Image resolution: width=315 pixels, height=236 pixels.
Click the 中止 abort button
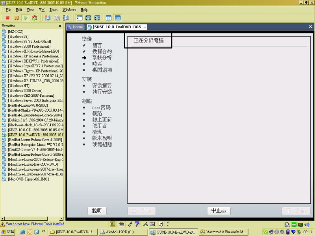click(219, 211)
